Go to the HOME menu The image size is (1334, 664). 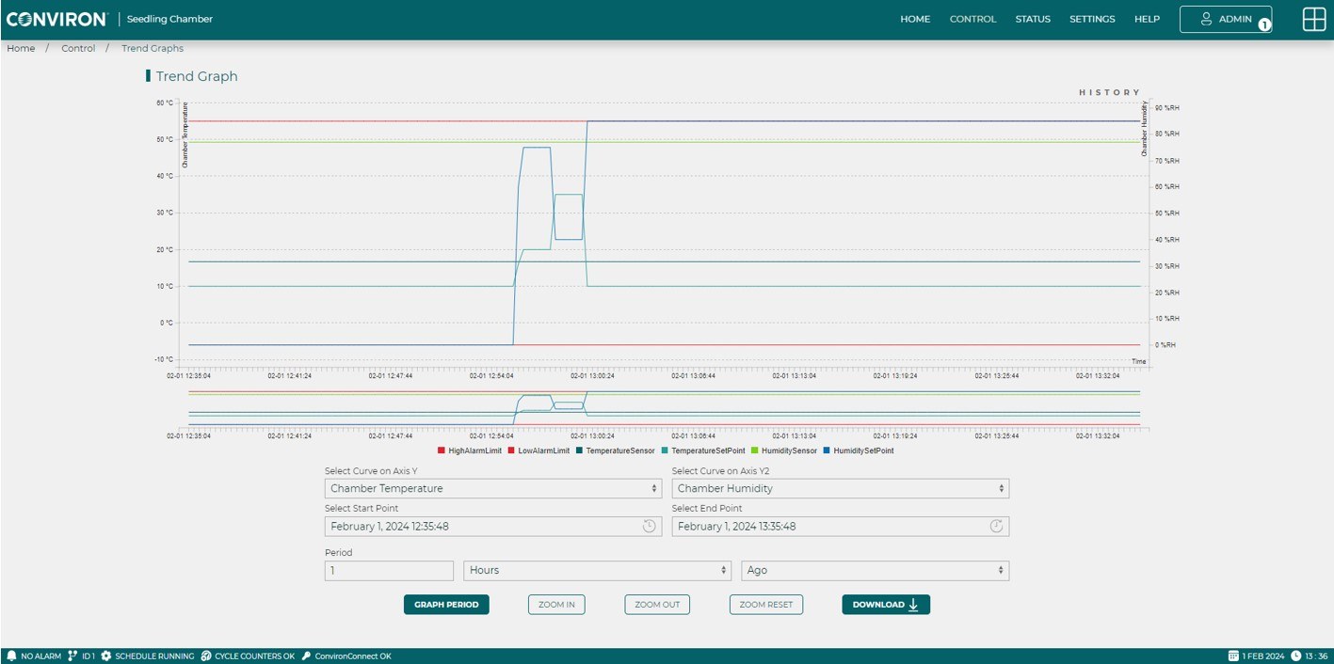(915, 19)
